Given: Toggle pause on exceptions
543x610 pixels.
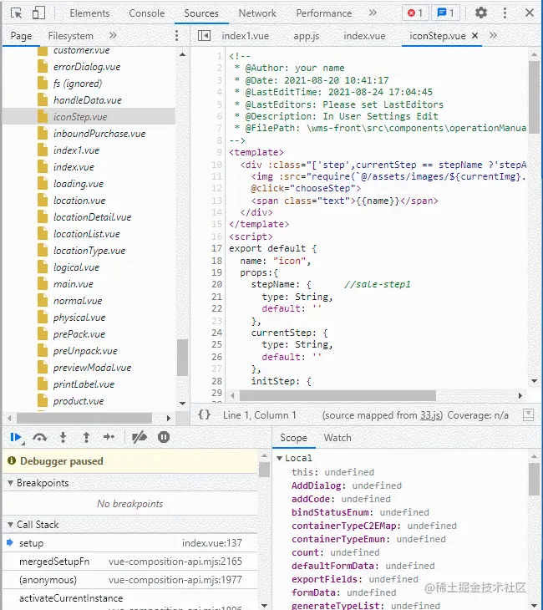Looking at the screenshot, I should tap(164, 437).
